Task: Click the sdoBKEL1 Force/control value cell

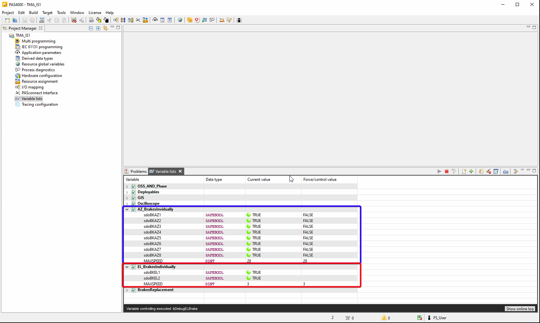Action: pyautogui.click(x=329, y=272)
